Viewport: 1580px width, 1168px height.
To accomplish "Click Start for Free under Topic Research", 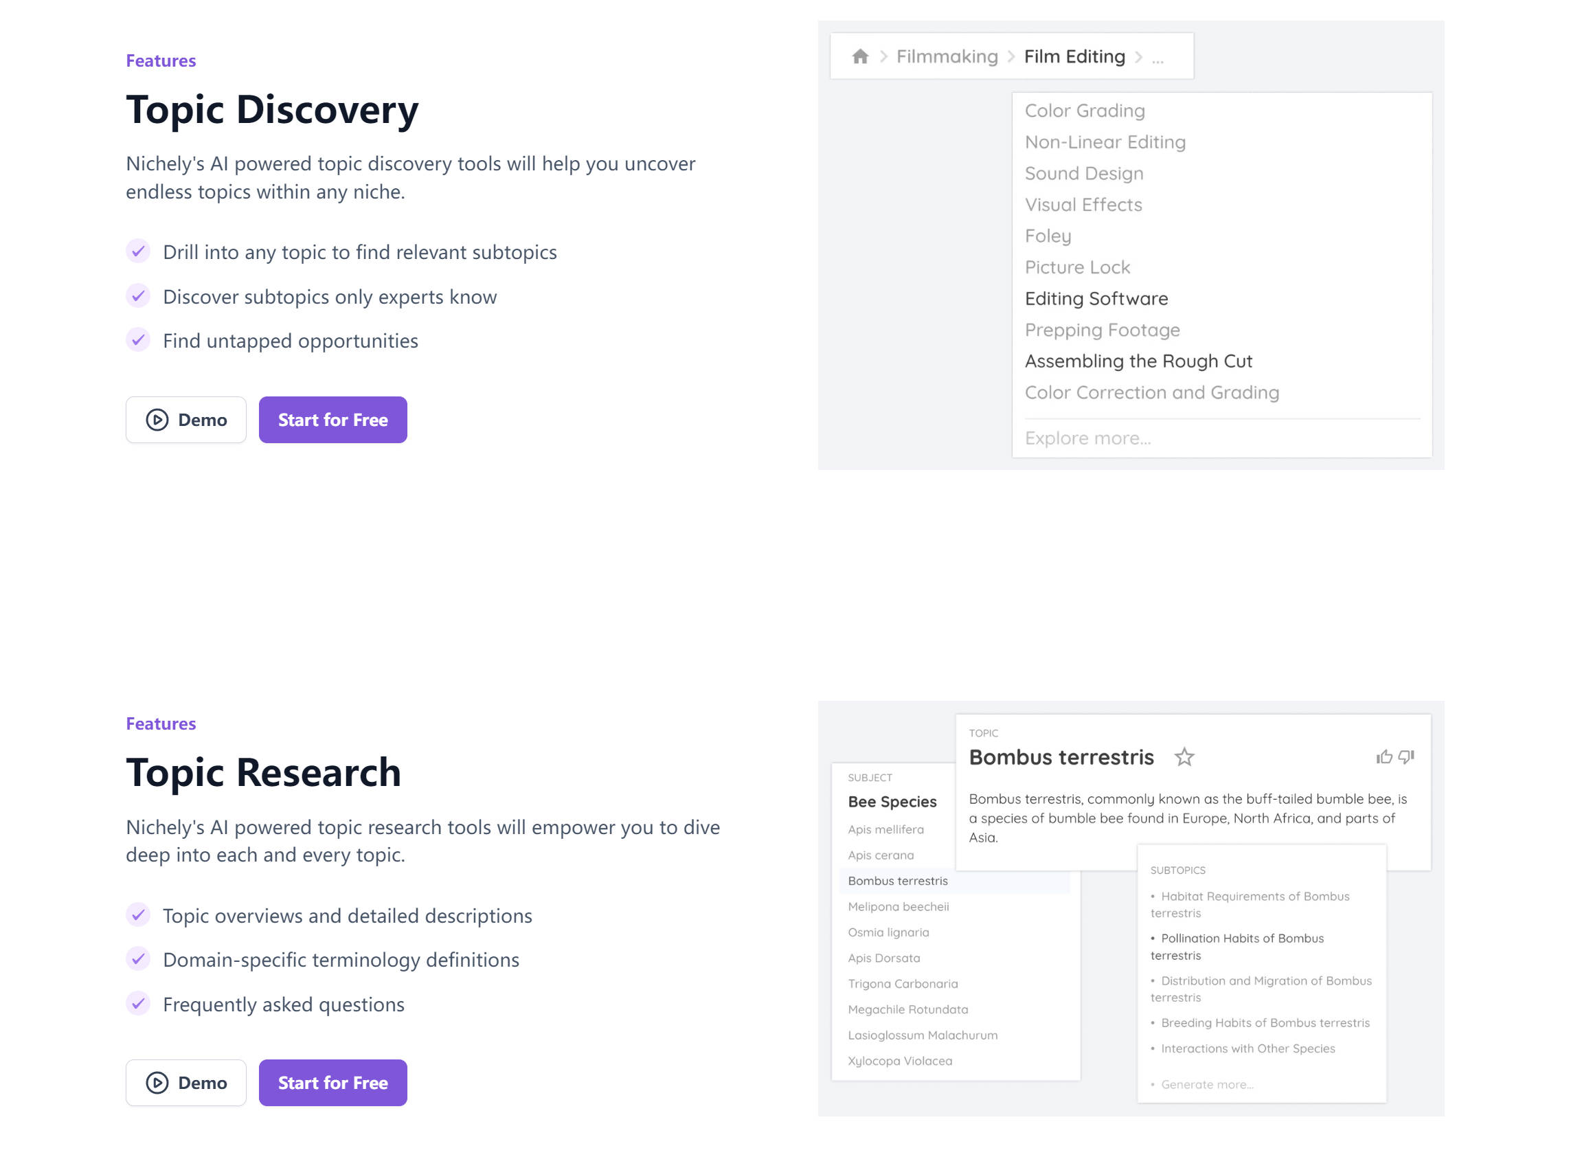I will click(x=333, y=1083).
